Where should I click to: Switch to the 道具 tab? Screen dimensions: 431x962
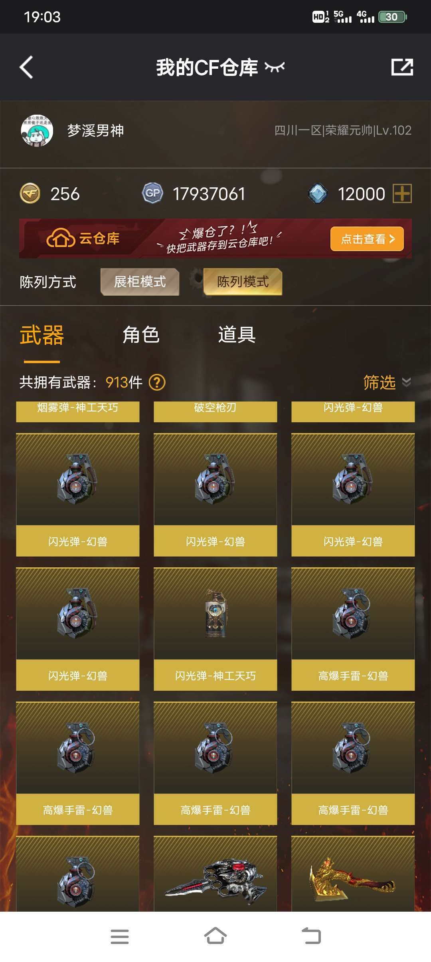[x=237, y=335]
